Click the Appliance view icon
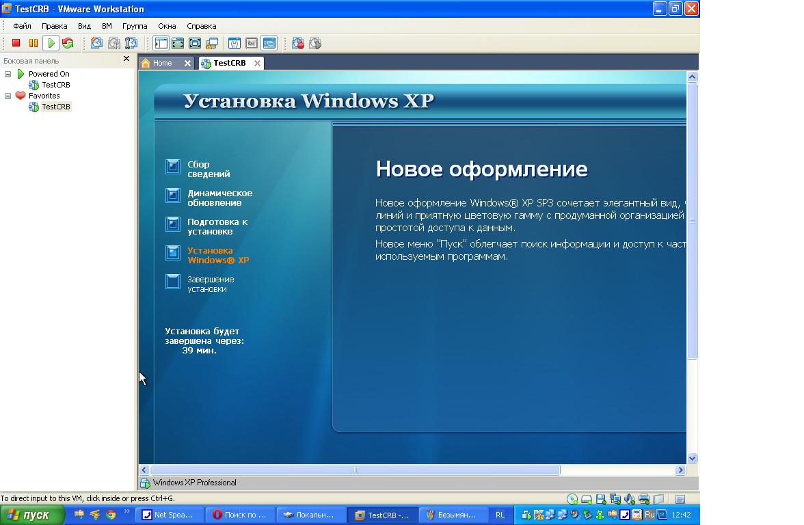The width and height of the screenshot is (804, 525). [252, 43]
